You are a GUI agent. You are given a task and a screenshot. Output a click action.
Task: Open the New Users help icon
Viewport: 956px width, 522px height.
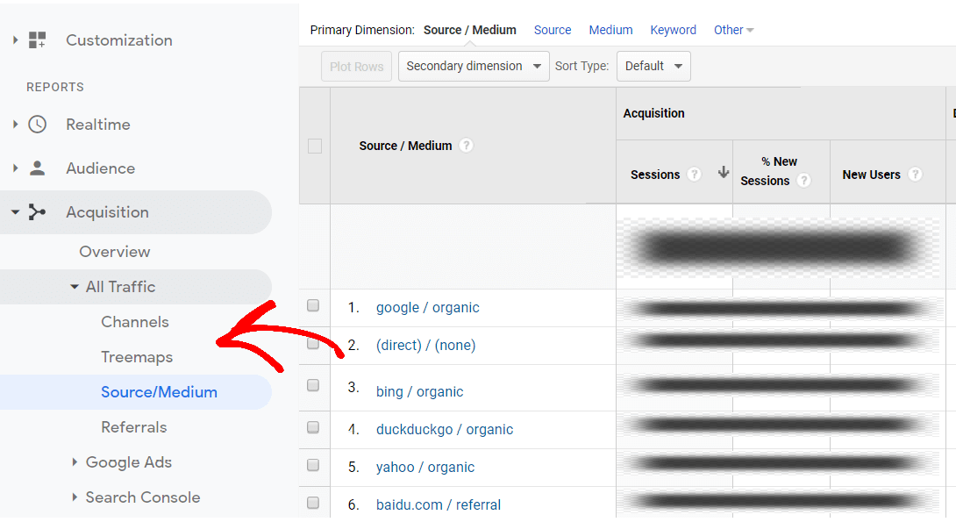pyautogui.click(x=916, y=174)
